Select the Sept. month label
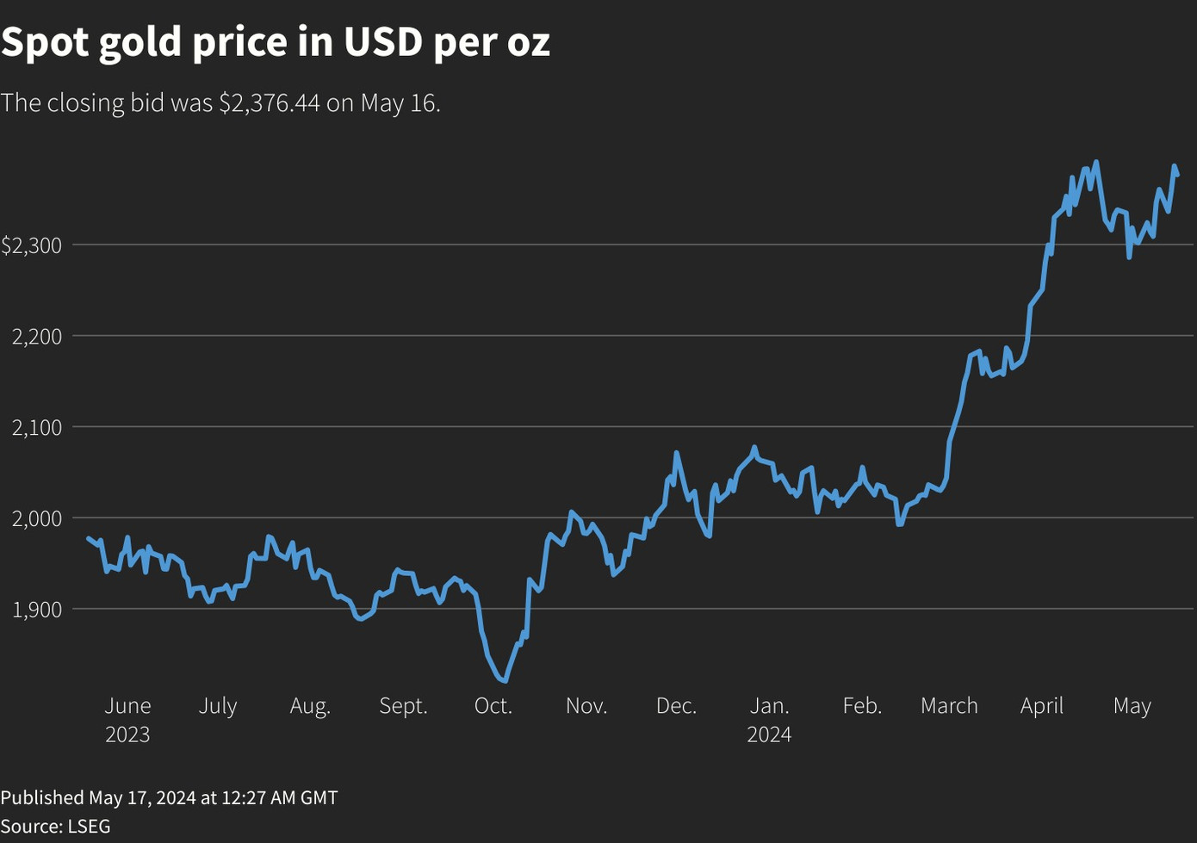Viewport: 1197px width, 843px height. [x=403, y=706]
